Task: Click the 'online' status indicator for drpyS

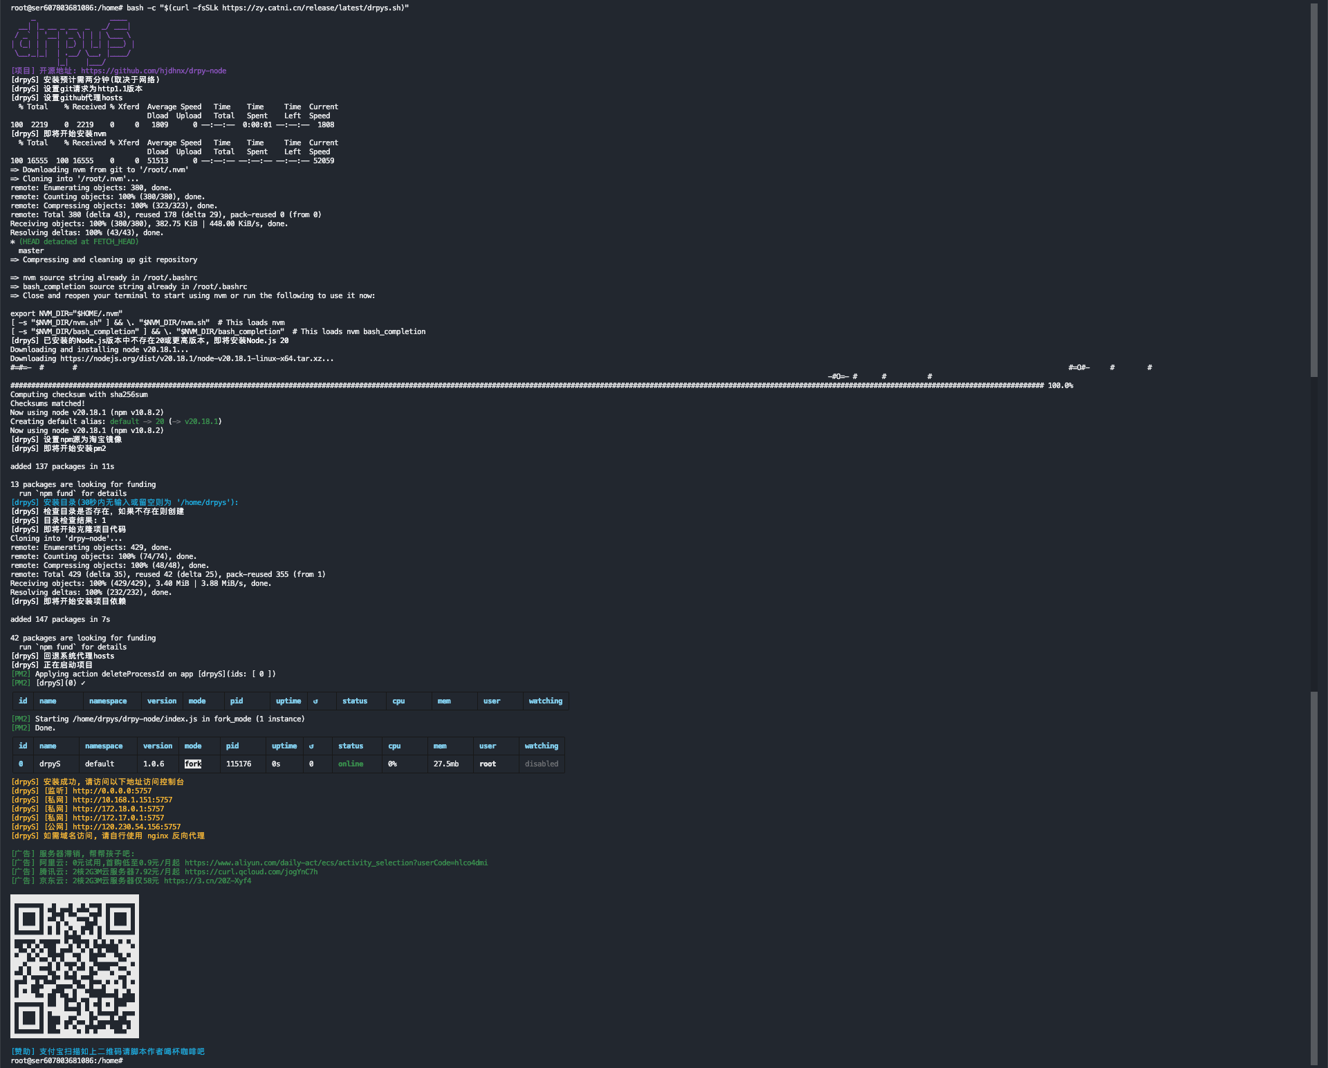Action: (x=351, y=763)
